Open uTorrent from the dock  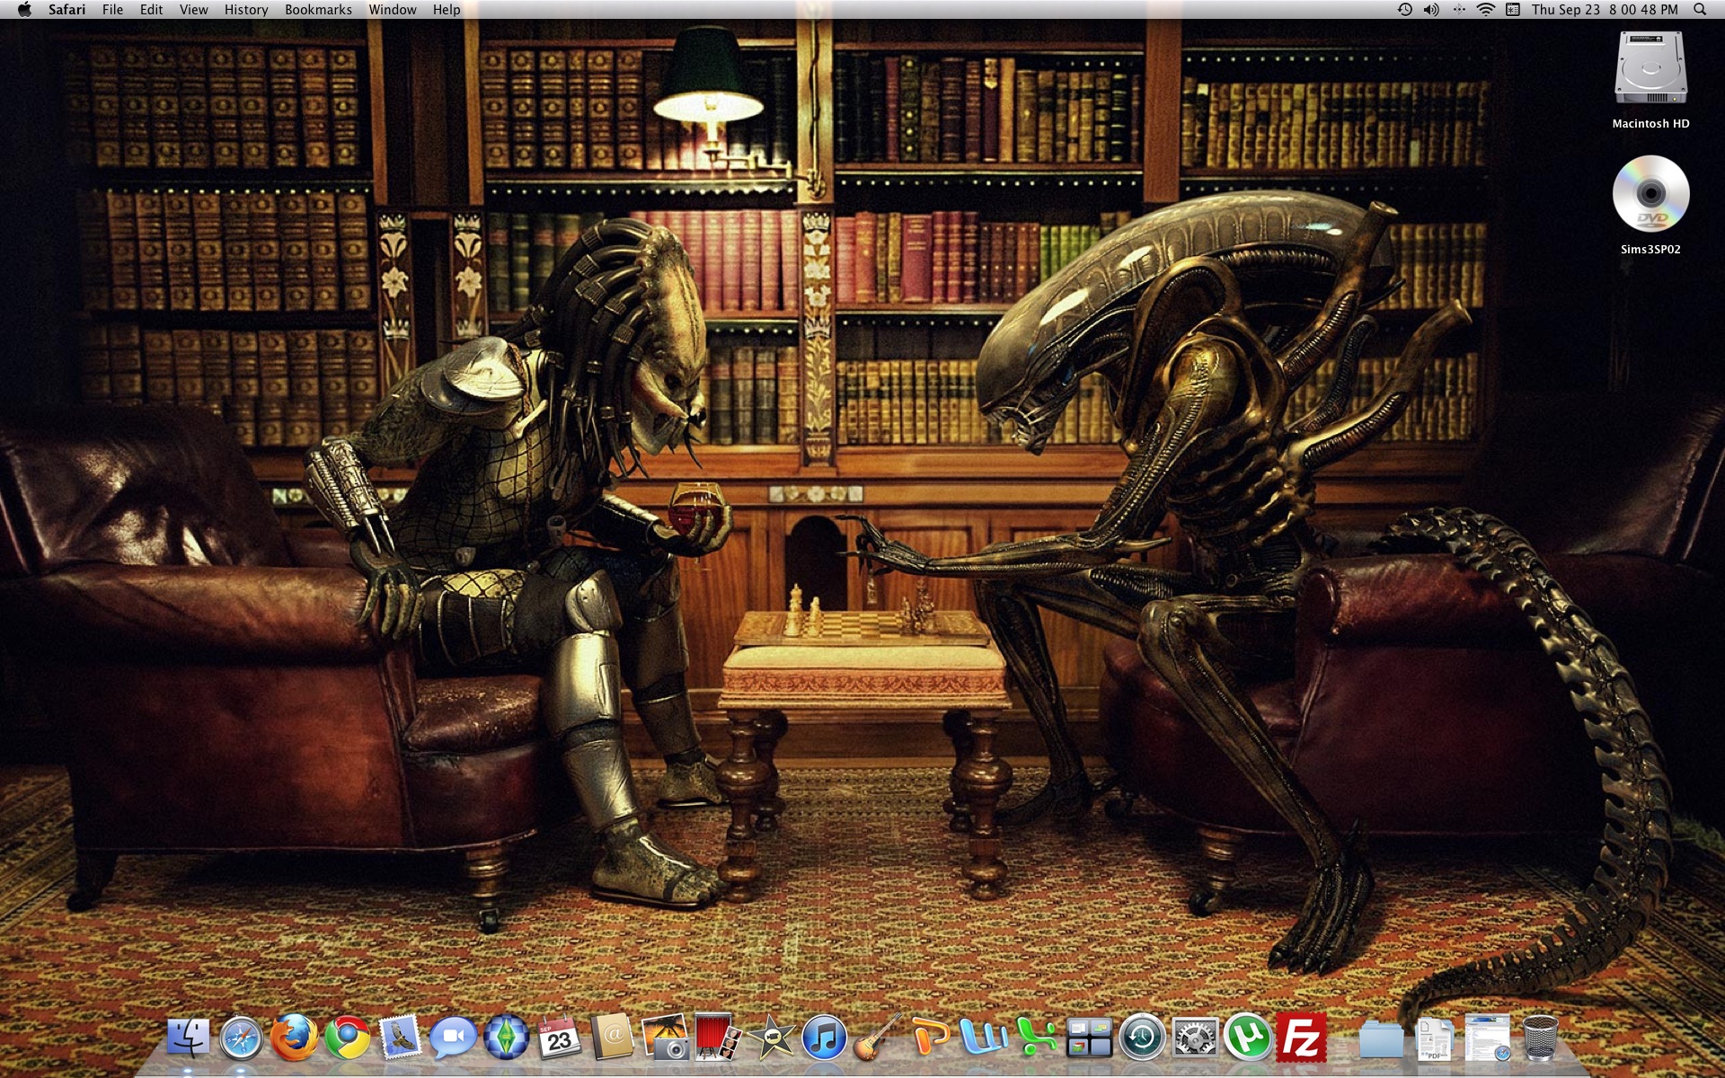[1248, 1038]
